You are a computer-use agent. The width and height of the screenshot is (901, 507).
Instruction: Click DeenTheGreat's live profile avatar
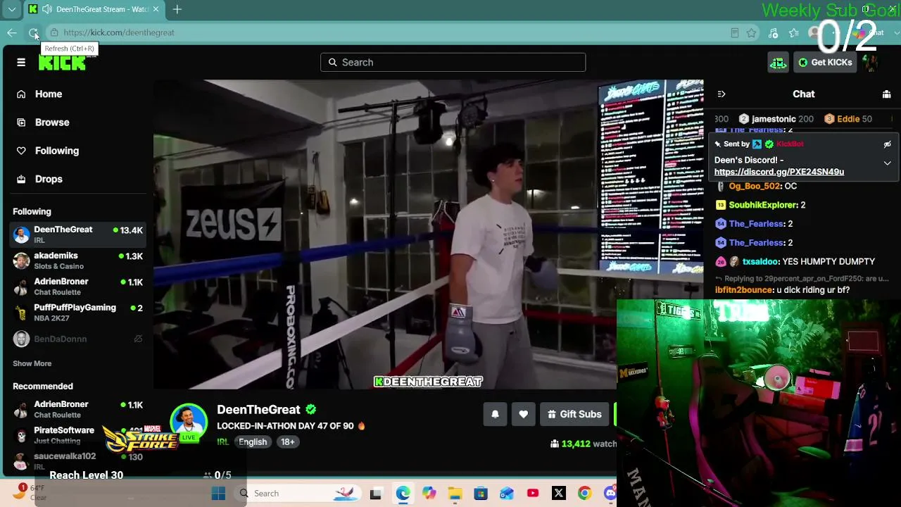coord(189,422)
